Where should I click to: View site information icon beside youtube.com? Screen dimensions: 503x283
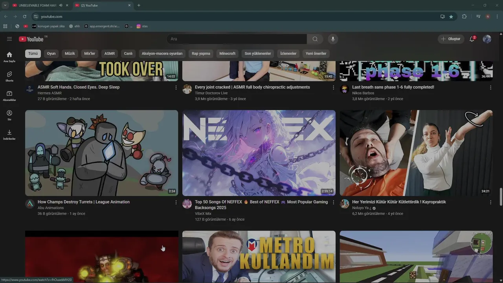[x=36, y=17]
